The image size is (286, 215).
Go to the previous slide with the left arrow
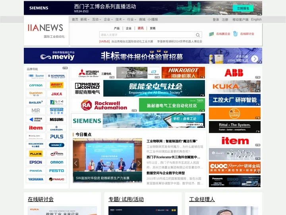[76, 163]
